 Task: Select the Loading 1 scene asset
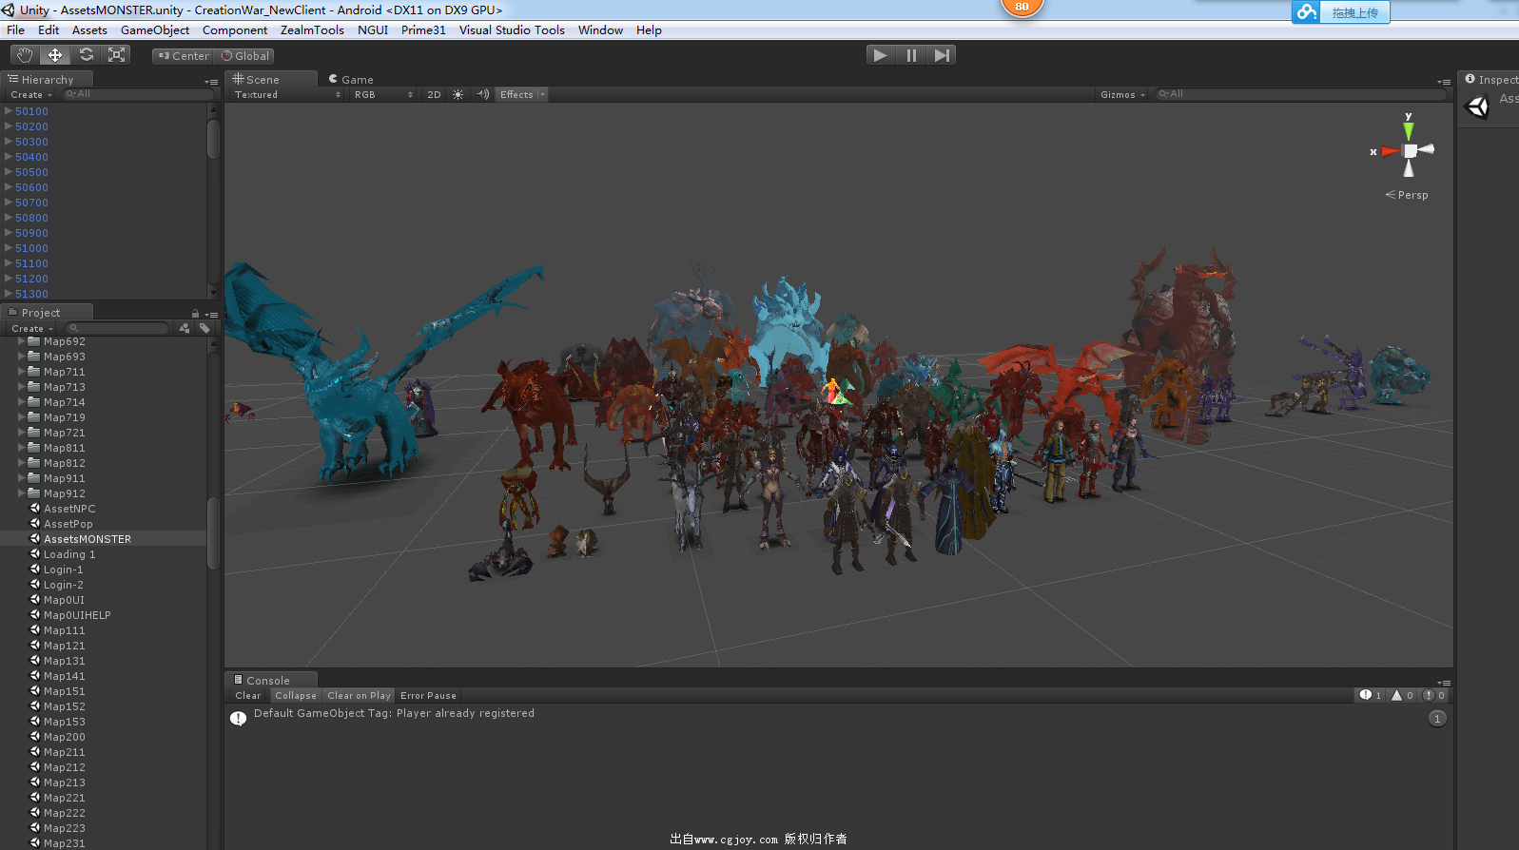(69, 554)
